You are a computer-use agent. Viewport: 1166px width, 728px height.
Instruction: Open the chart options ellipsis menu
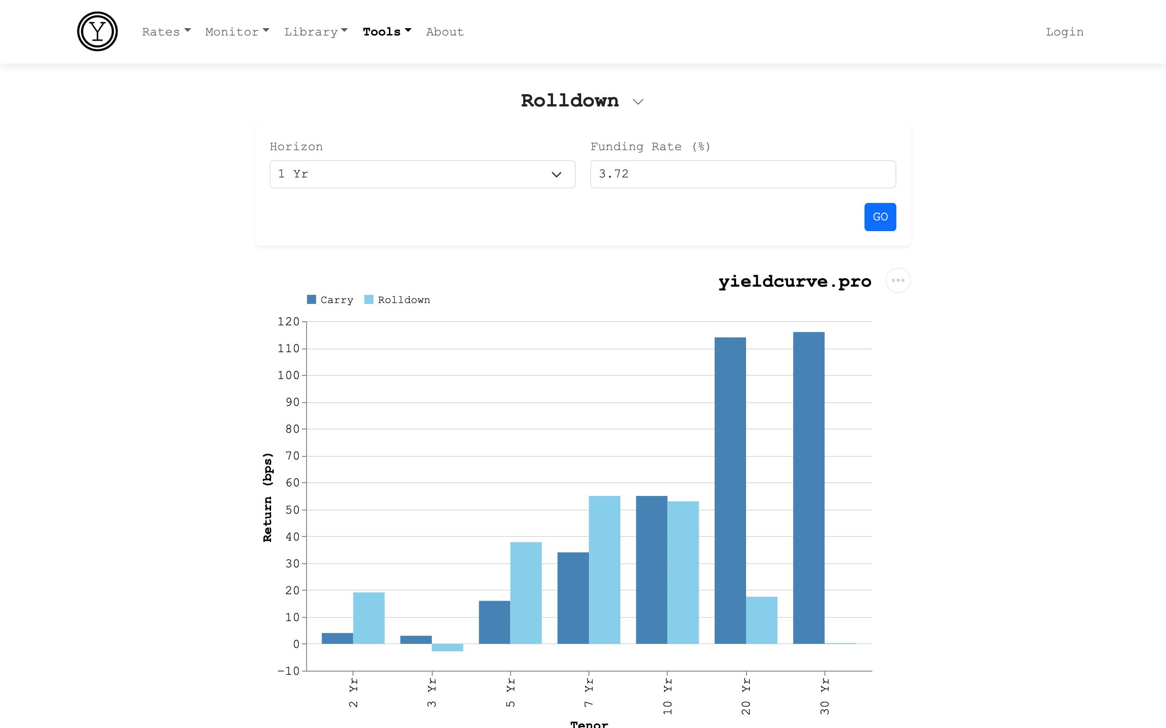[898, 280]
